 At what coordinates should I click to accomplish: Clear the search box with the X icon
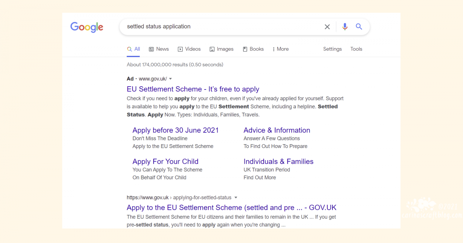[327, 27]
